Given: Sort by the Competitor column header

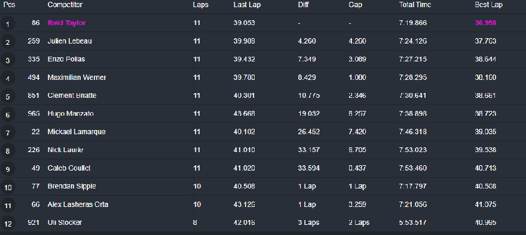Looking at the screenshot, I should [65, 5].
